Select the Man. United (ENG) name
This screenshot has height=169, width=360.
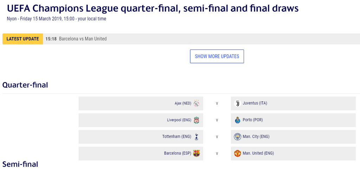pyautogui.click(x=258, y=153)
